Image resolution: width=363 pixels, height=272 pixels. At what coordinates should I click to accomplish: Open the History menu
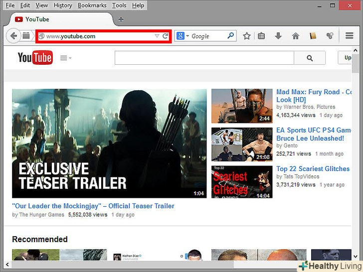pyautogui.click(x=63, y=5)
